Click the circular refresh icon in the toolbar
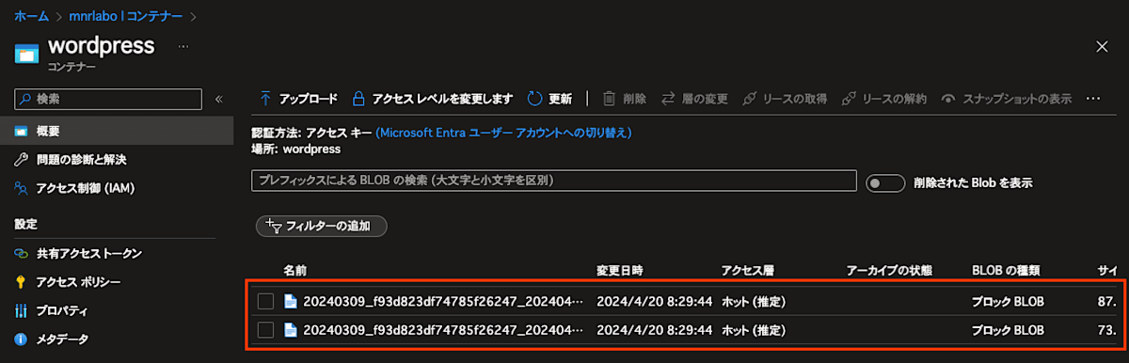 534,99
